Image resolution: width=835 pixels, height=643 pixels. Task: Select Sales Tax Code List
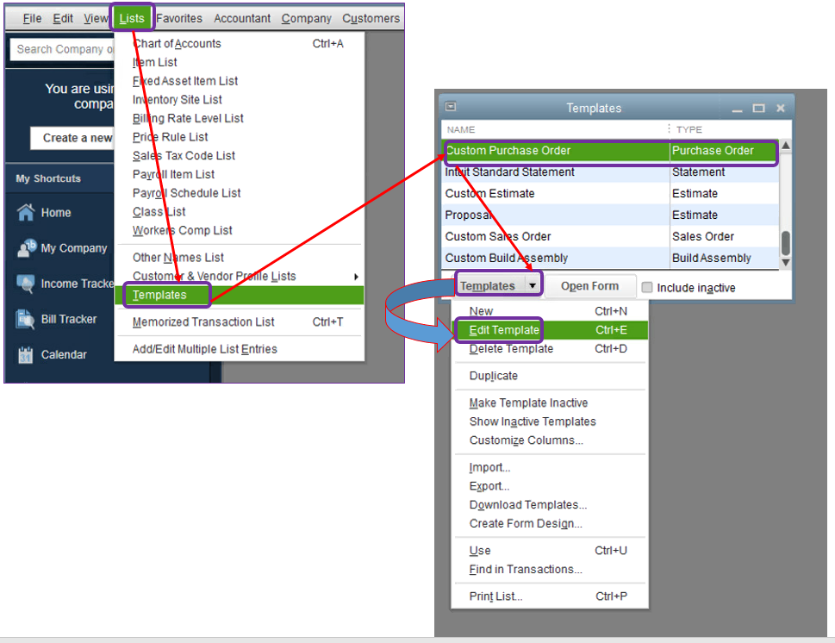pos(240,155)
